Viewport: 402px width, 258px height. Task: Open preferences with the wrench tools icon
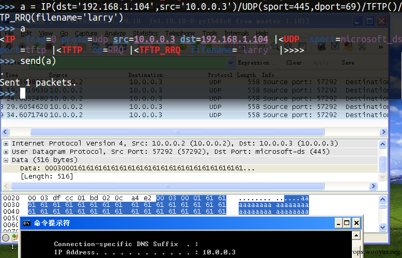click(x=362, y=46)
